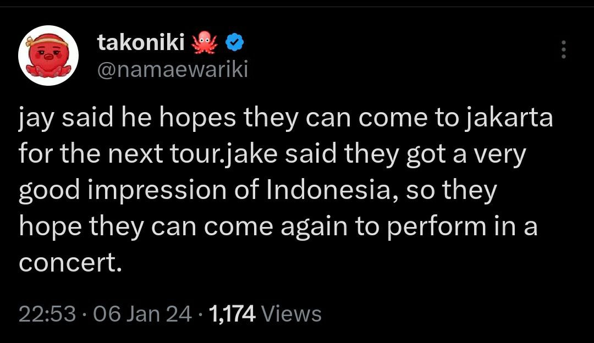Open the takoniki display name link

(x=141, y=42)
